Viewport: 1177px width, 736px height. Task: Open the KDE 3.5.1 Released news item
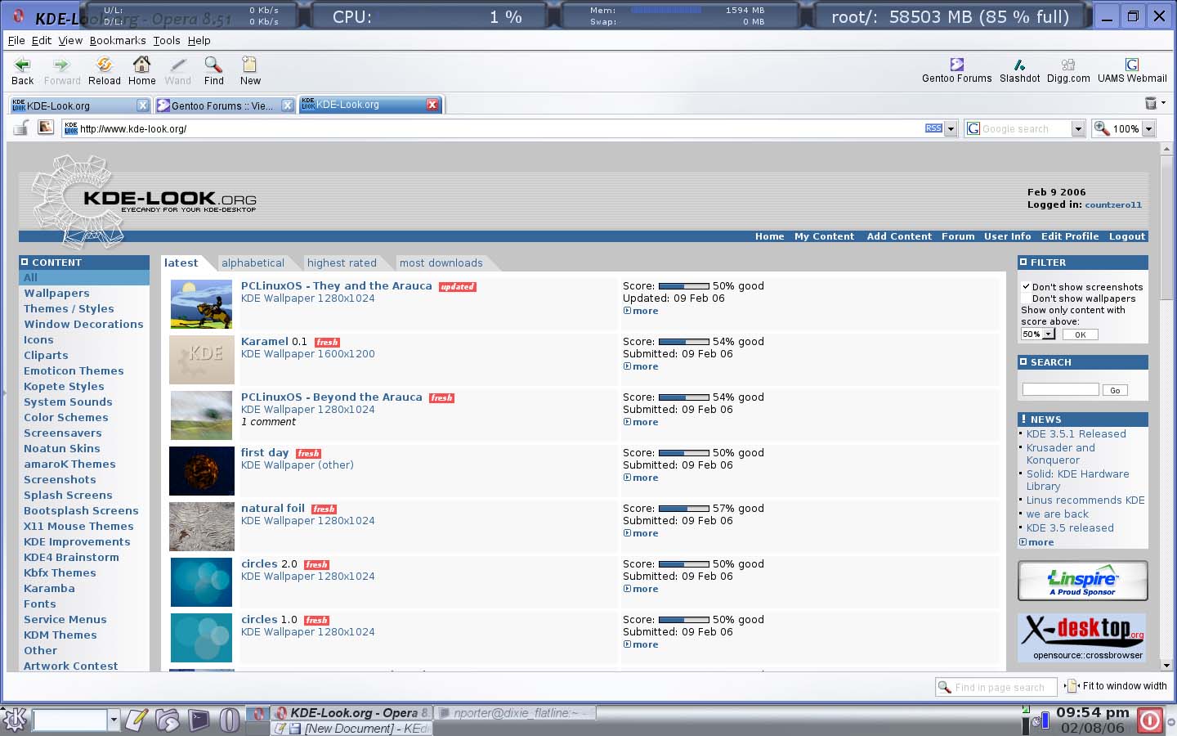[1076, 434]
